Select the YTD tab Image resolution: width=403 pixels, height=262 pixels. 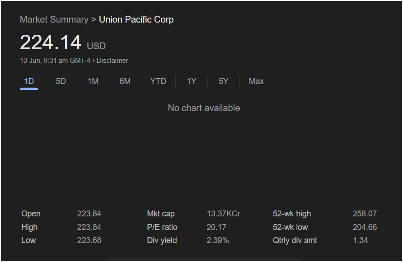158,81
